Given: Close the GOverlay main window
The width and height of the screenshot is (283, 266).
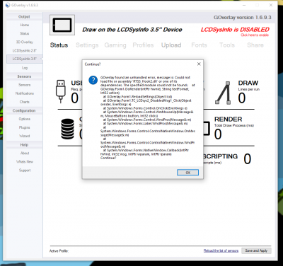Looking at the screenshot, I should click(x=271, y=5).
